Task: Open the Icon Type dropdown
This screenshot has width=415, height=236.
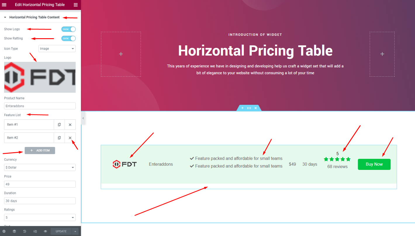Action: (57, 48)
